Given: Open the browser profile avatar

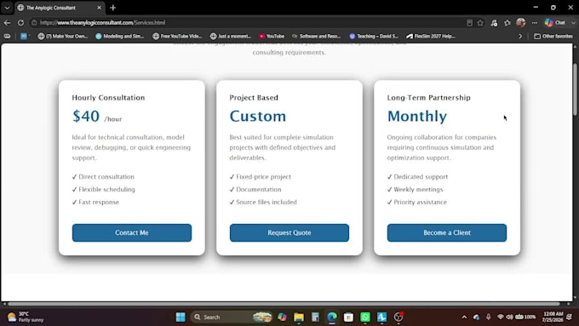Looking at the screenshot, I should point(520,22).
